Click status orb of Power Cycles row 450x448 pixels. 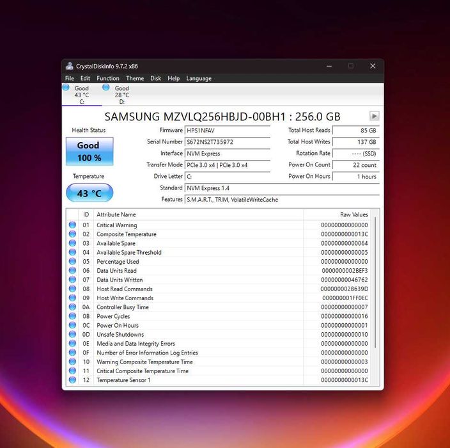coord(72,316)
